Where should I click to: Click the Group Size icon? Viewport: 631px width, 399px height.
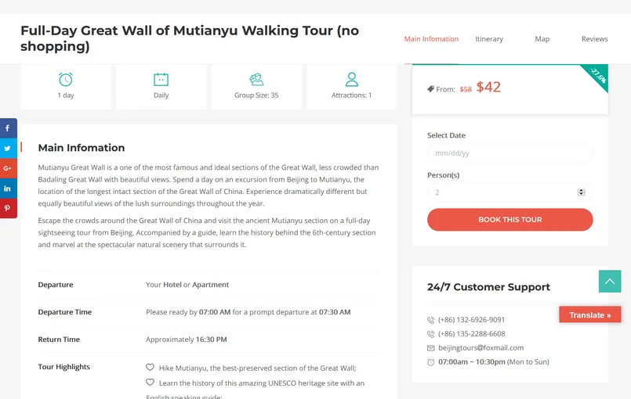pos(256,79)
